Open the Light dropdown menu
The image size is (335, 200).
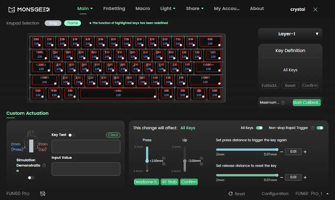[168, 9]
